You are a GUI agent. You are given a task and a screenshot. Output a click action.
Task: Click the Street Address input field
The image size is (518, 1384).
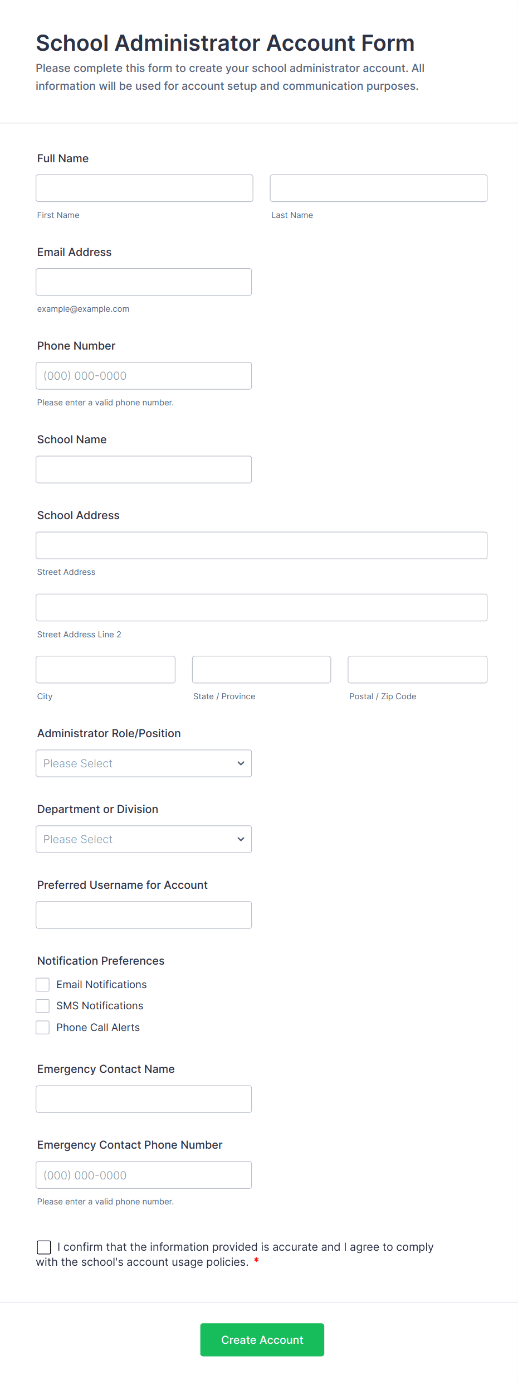(261, 545)
